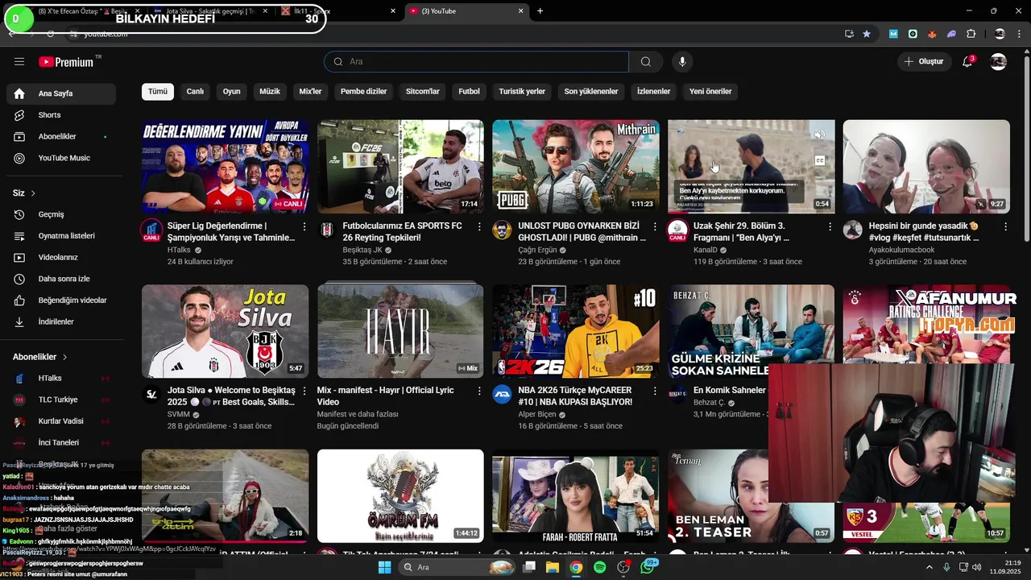
Task: Select the Pembe diziler filter chip
Action: click(364, 91)
